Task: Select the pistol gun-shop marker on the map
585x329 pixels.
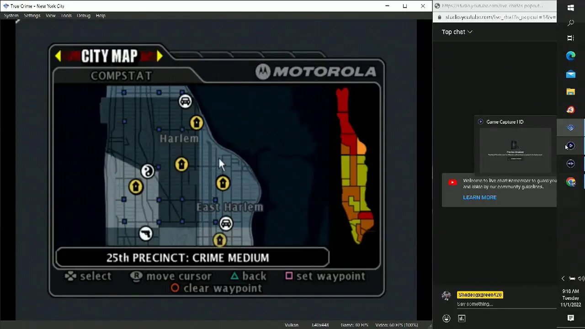Action: (x=146, y=233)
